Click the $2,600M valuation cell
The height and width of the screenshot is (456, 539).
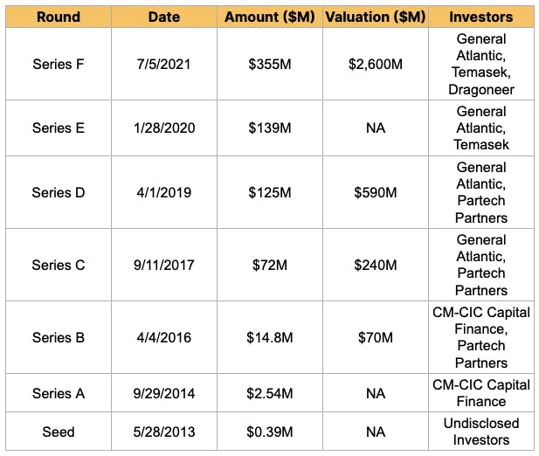click(x=376, y=65)
